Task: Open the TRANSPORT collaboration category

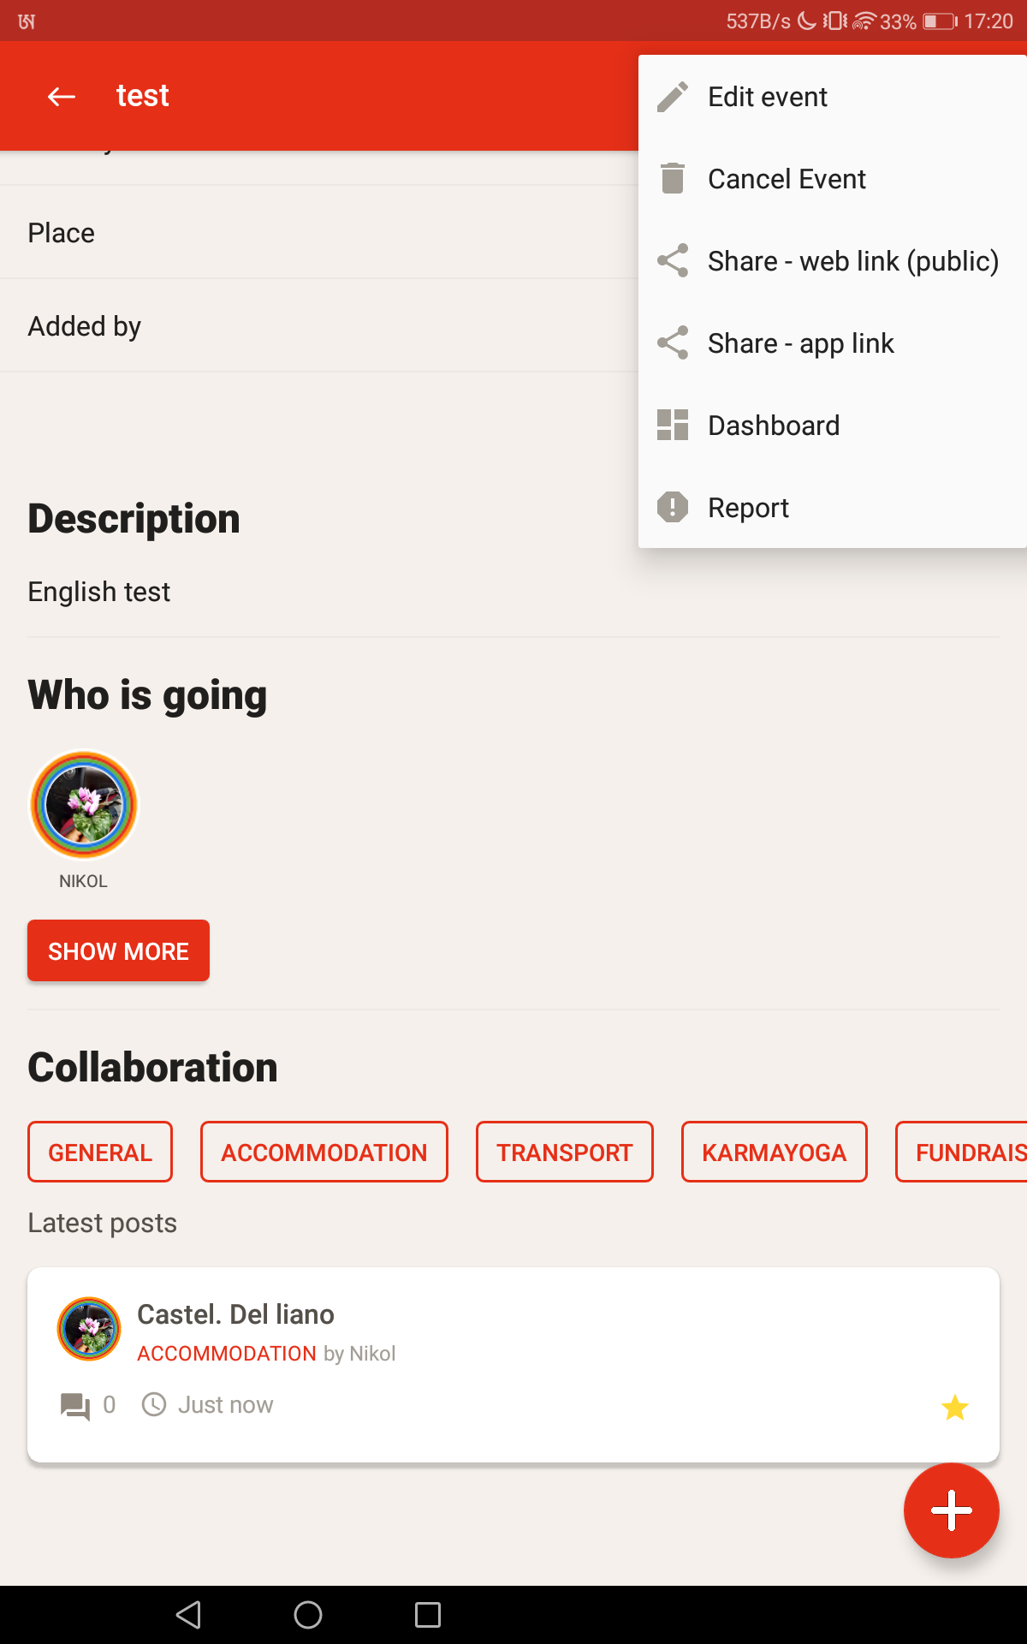Action: point(564,1153)
